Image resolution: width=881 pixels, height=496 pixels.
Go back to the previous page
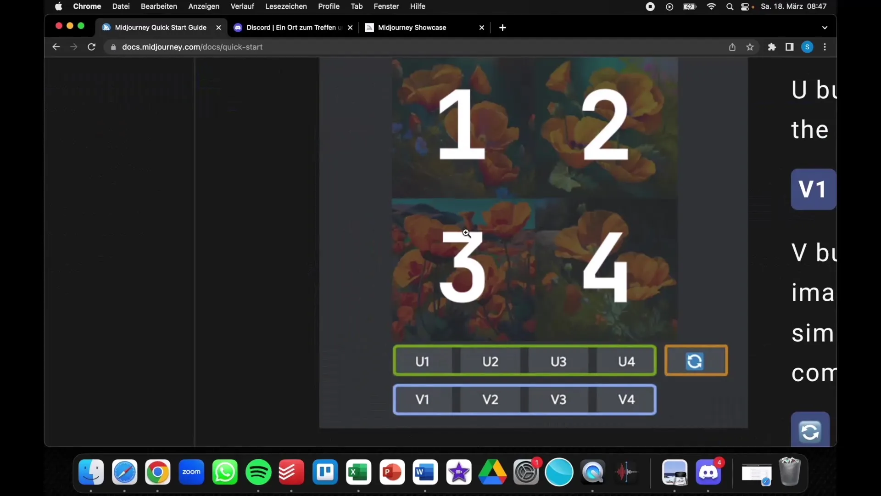(x=56, y=47)
